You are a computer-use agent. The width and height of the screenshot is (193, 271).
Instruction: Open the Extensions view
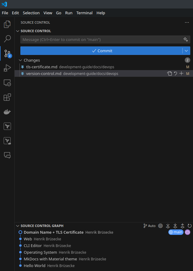tap(7, 97)
